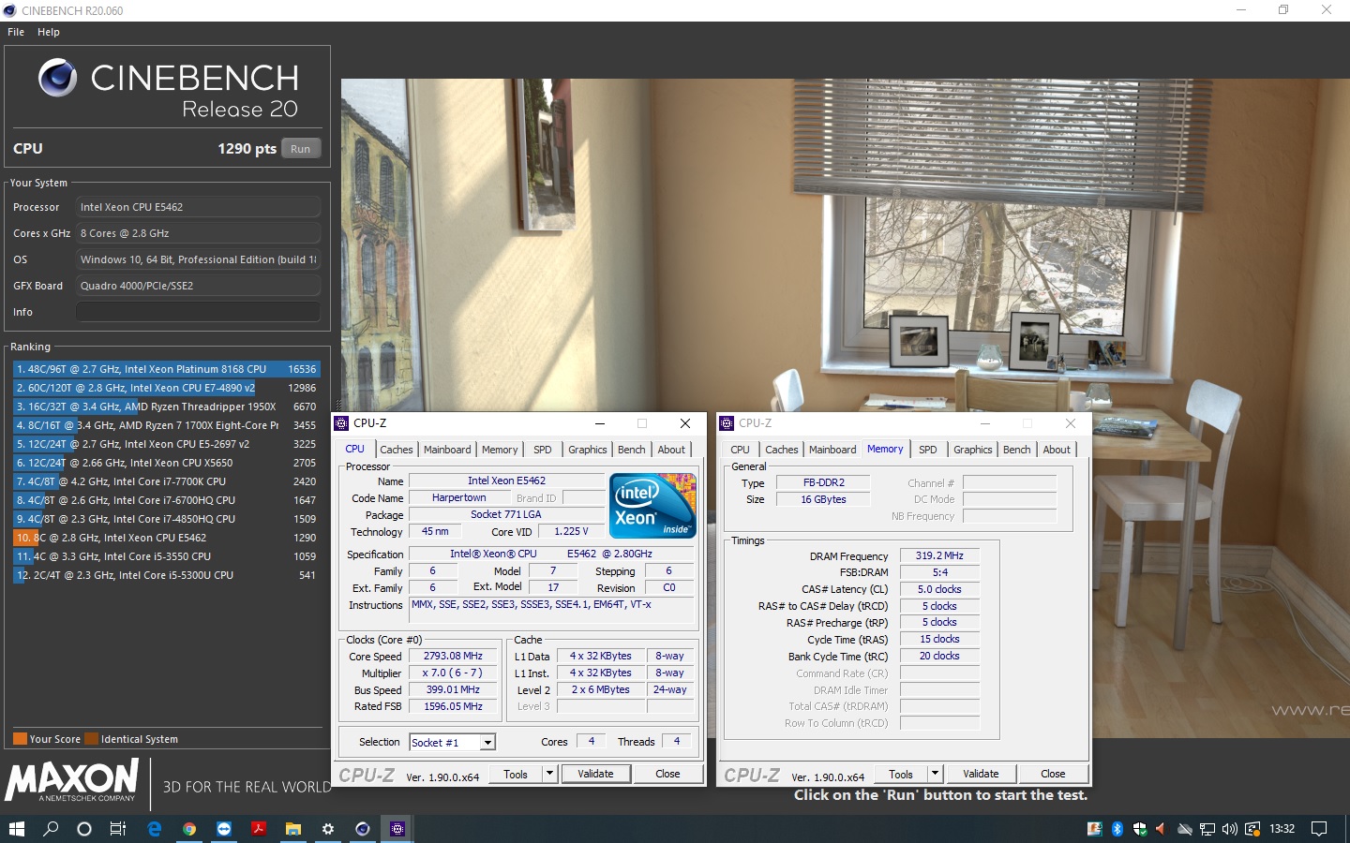Switch to Memory tab in left CPU-Z window

pyautogui.click(x=500, y=450)
